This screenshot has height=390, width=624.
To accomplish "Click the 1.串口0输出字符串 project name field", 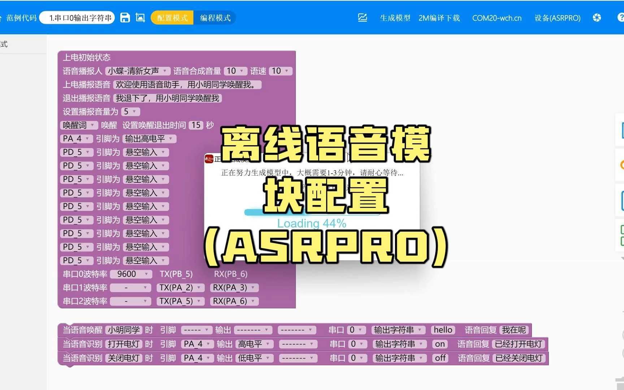I will coord(78,17).
